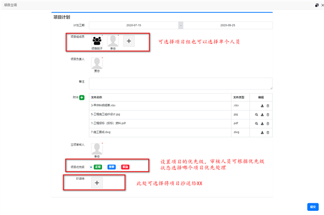This screenshot has width=324, height=215.
Task: Click the 文件类型 column header
Action: (239, 97)
